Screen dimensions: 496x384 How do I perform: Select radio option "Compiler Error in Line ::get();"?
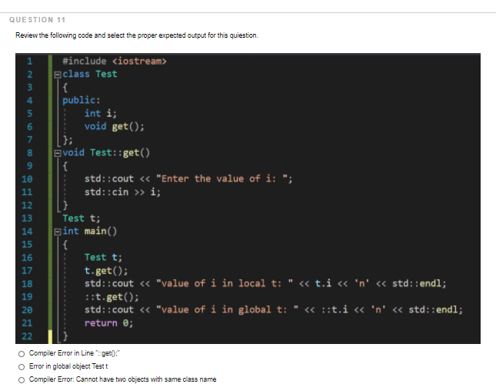coord(22,354)
